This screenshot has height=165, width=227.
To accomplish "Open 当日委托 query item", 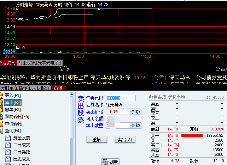I will [x=21, y=152].
